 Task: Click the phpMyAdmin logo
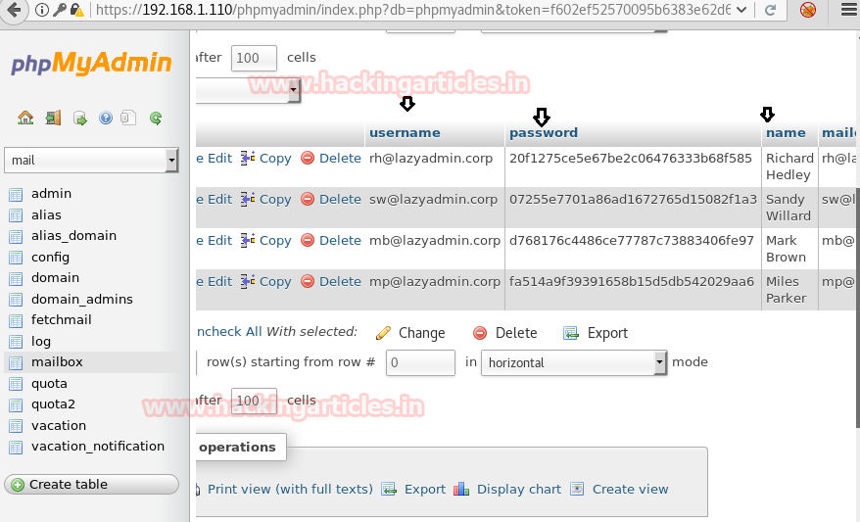[92, 63]
